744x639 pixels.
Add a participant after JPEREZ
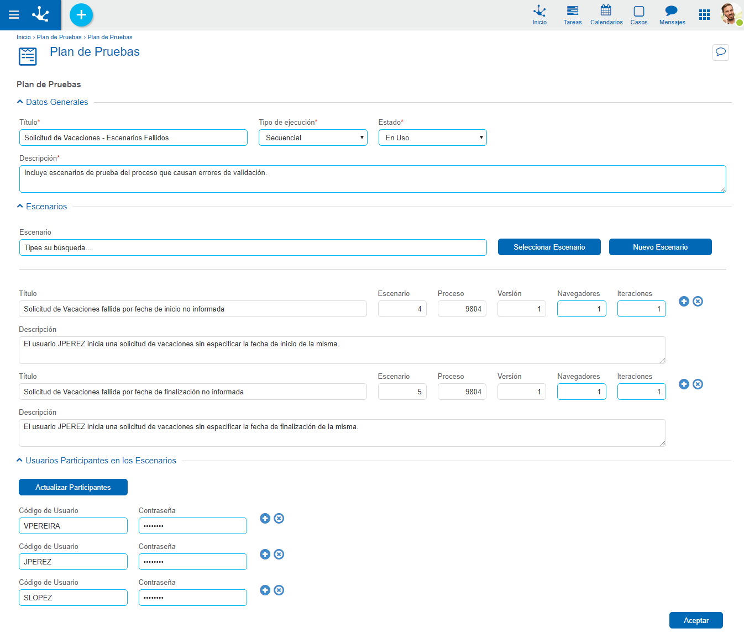[x=265, y=554]
